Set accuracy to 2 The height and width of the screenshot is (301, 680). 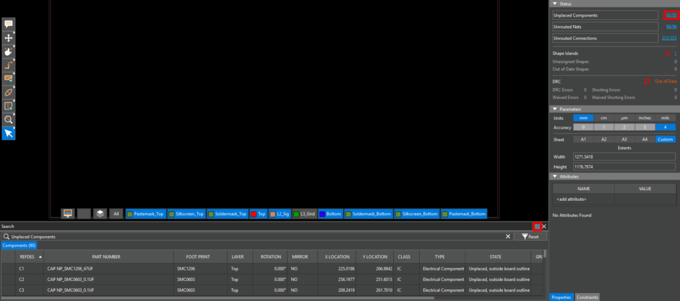(x=624, y=127)
